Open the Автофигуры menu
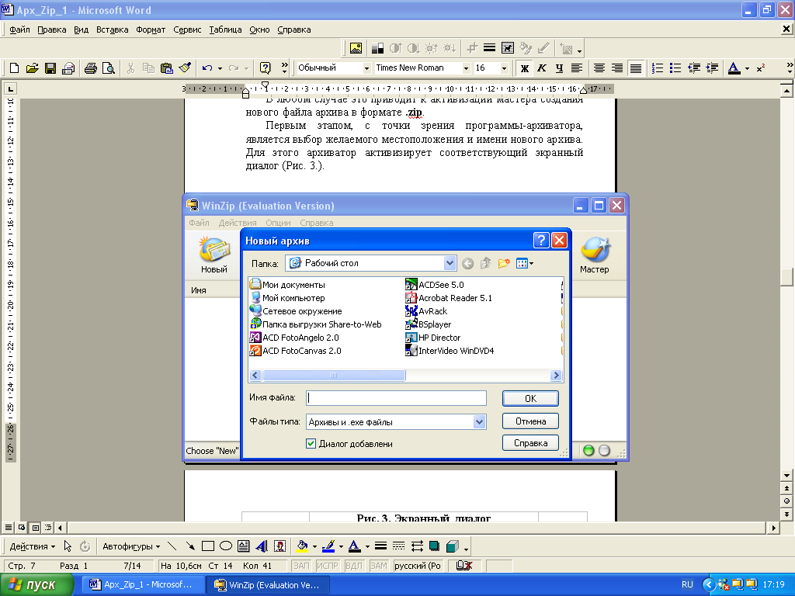This screenshot has width=795, height=596. [130, 546]
